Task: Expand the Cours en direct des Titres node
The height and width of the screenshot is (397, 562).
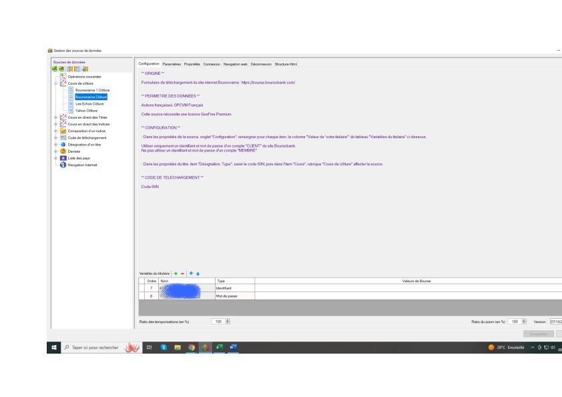Action: click(x=56, y=118)
